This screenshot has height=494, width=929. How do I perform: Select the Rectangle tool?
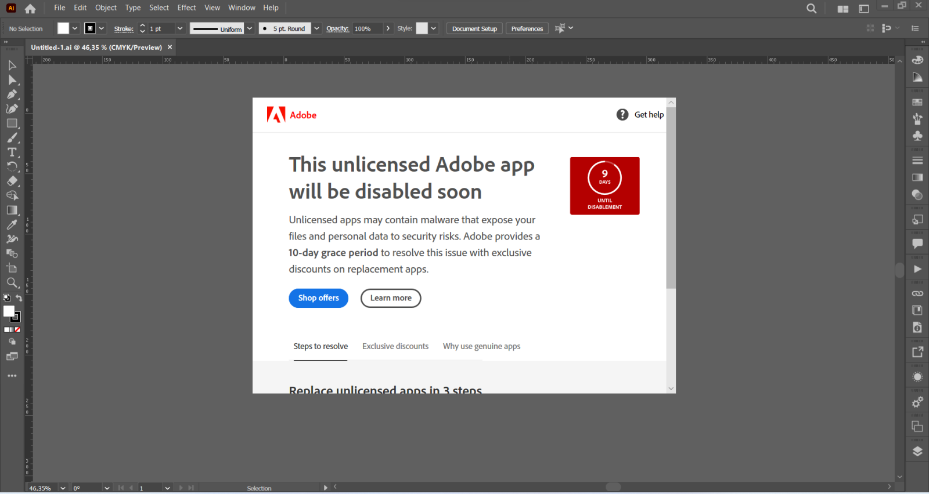12,124
